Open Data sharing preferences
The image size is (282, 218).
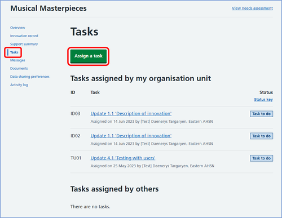coord(30,77)
